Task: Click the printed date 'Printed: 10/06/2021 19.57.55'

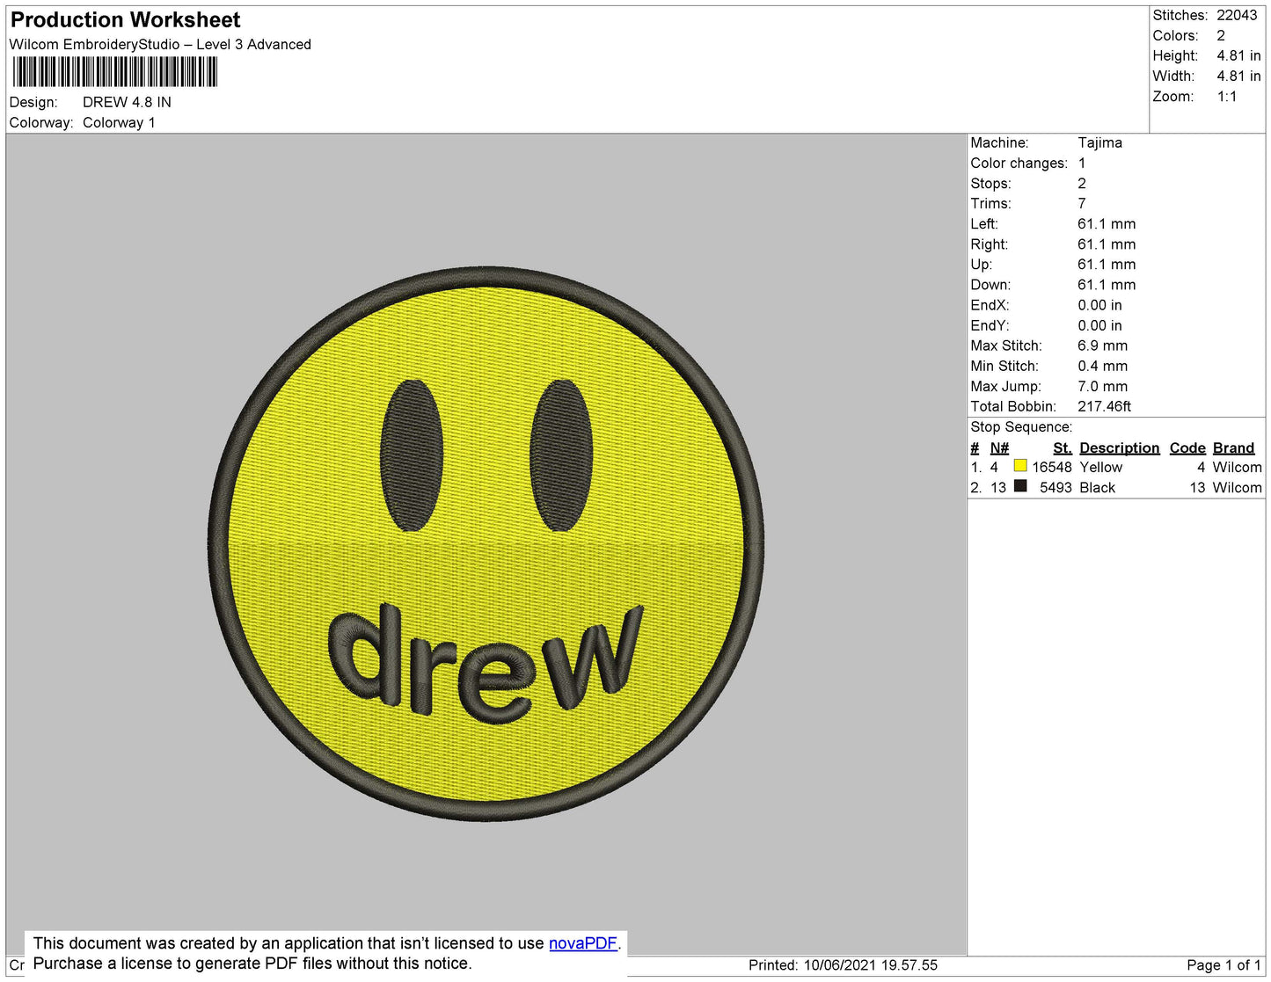Action: (843, 965)
